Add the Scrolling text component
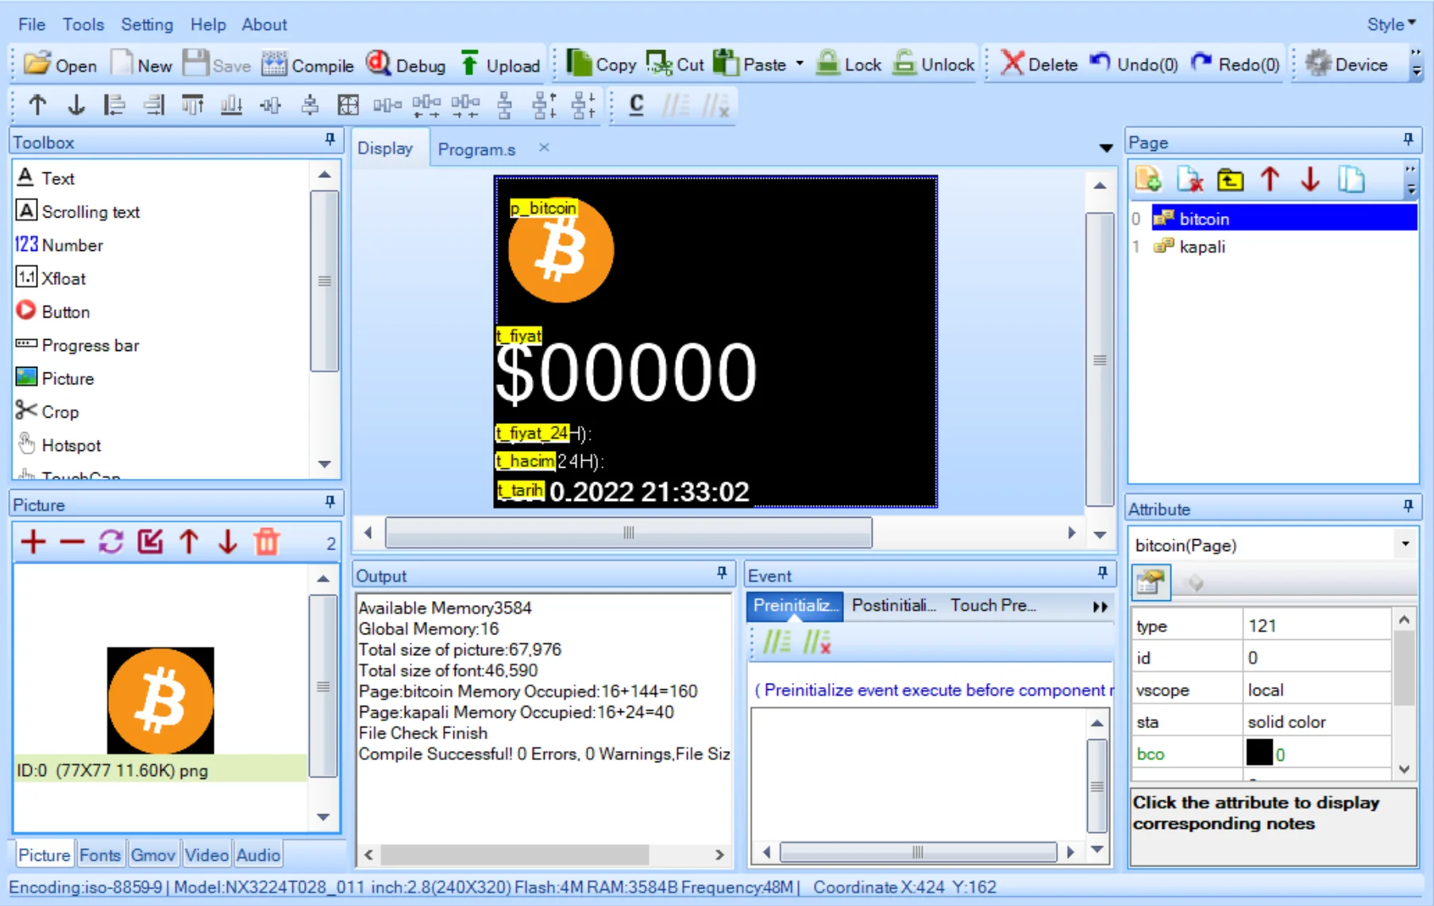The height and width of the screenshot is (906, 1434). (78, 211)
